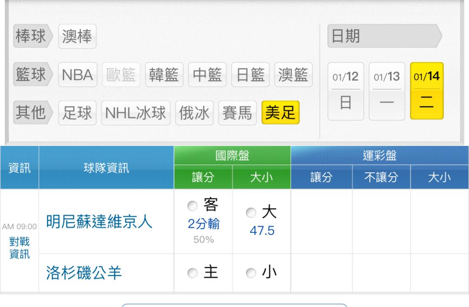Click the AM 09:00 game time
This screenshot has height=307, width=469.
(20, 227)
